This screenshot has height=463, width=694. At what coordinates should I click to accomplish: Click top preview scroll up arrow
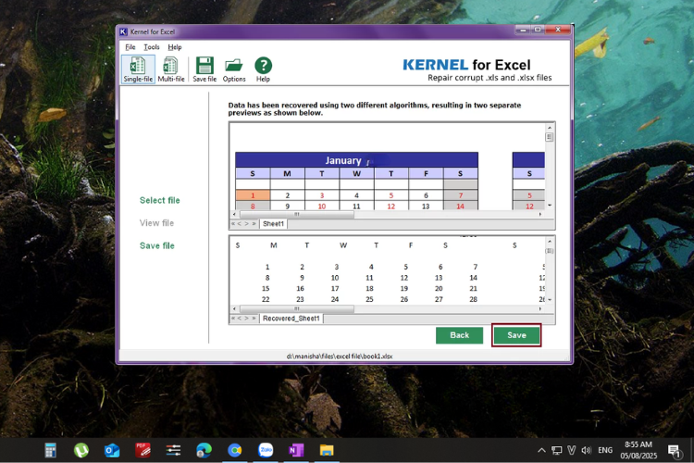tap(550, 128)
